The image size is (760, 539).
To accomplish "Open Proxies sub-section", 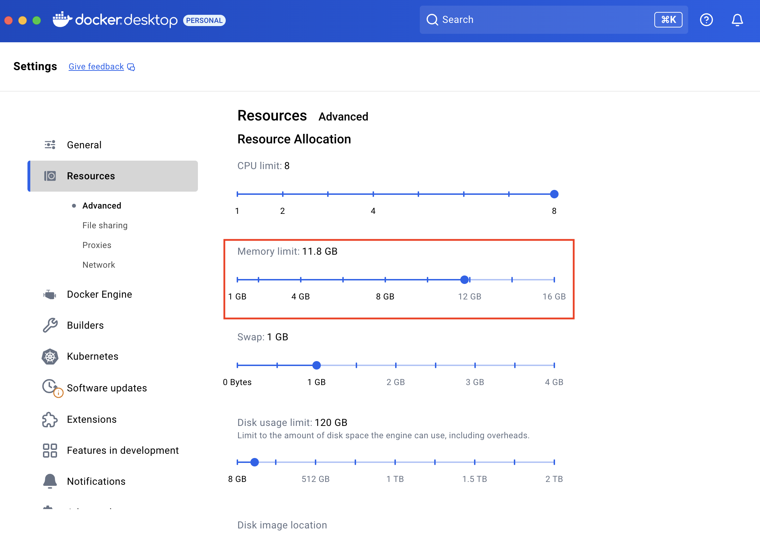I will (x=97, y=245).
